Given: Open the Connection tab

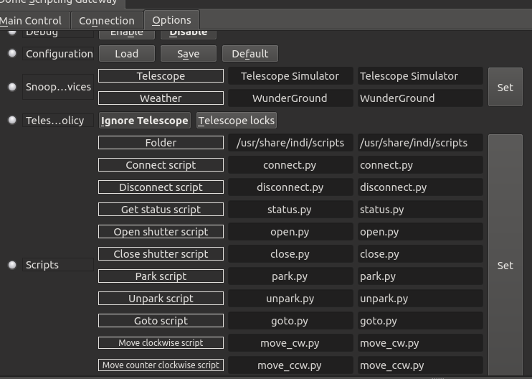Looking at the screenshot, I should (107, 20).
